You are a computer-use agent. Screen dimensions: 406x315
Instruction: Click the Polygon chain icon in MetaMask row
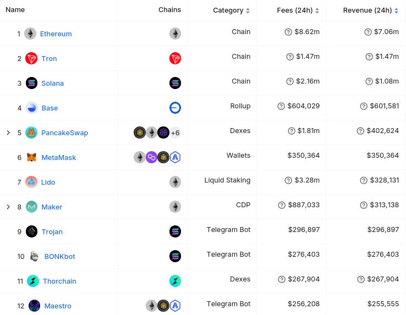(x=151, y=157)
